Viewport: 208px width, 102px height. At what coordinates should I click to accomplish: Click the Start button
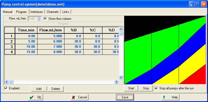point(131,88)
